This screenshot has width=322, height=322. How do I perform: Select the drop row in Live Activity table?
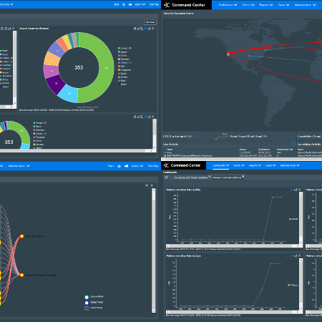[228, 152]
